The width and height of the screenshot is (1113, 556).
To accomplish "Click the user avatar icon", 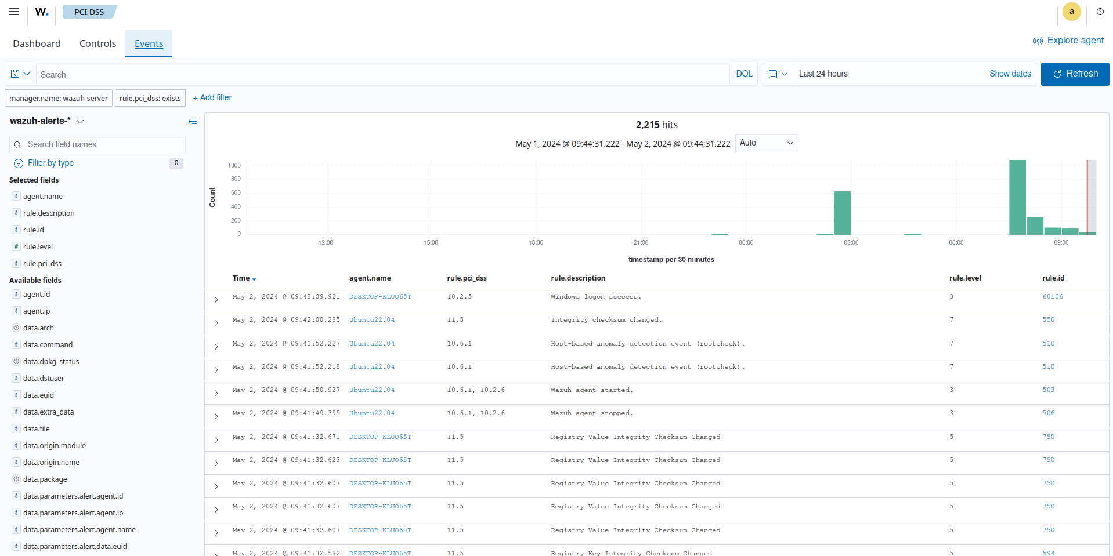I will pyautogui.click(x=1071, y=12).
